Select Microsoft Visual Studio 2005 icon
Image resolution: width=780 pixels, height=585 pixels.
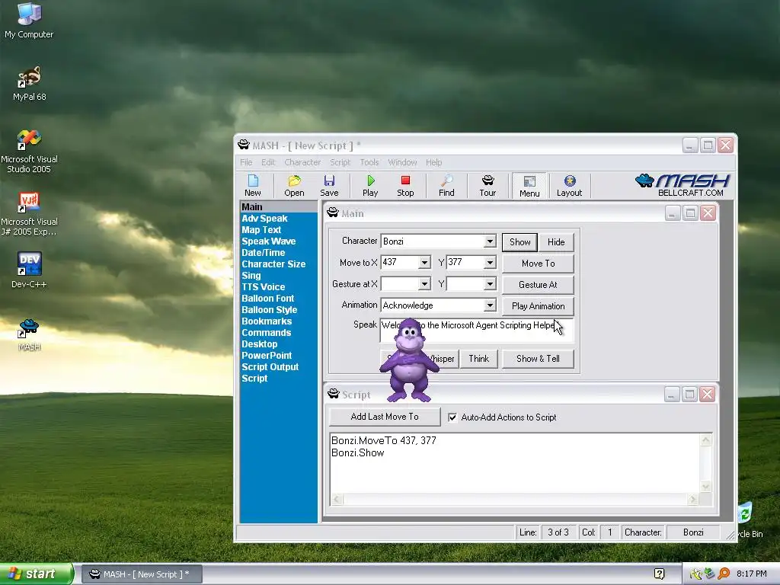(x=29, y=152)
